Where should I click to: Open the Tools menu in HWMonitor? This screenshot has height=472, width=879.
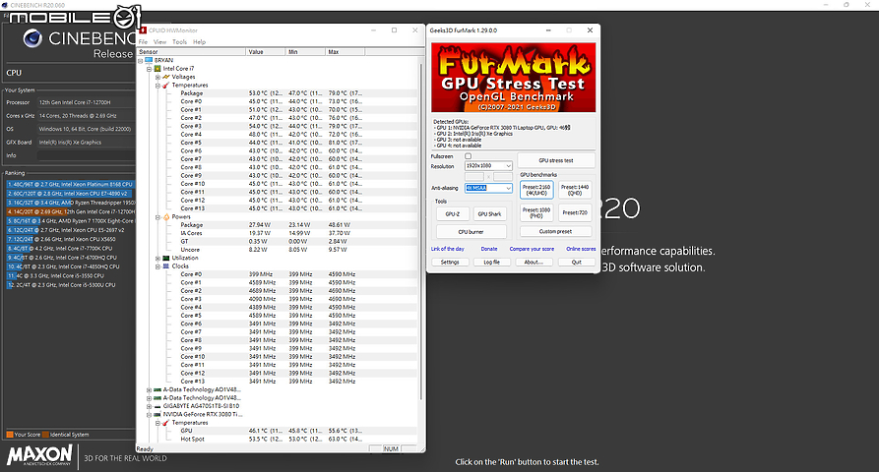coord(179,42)
